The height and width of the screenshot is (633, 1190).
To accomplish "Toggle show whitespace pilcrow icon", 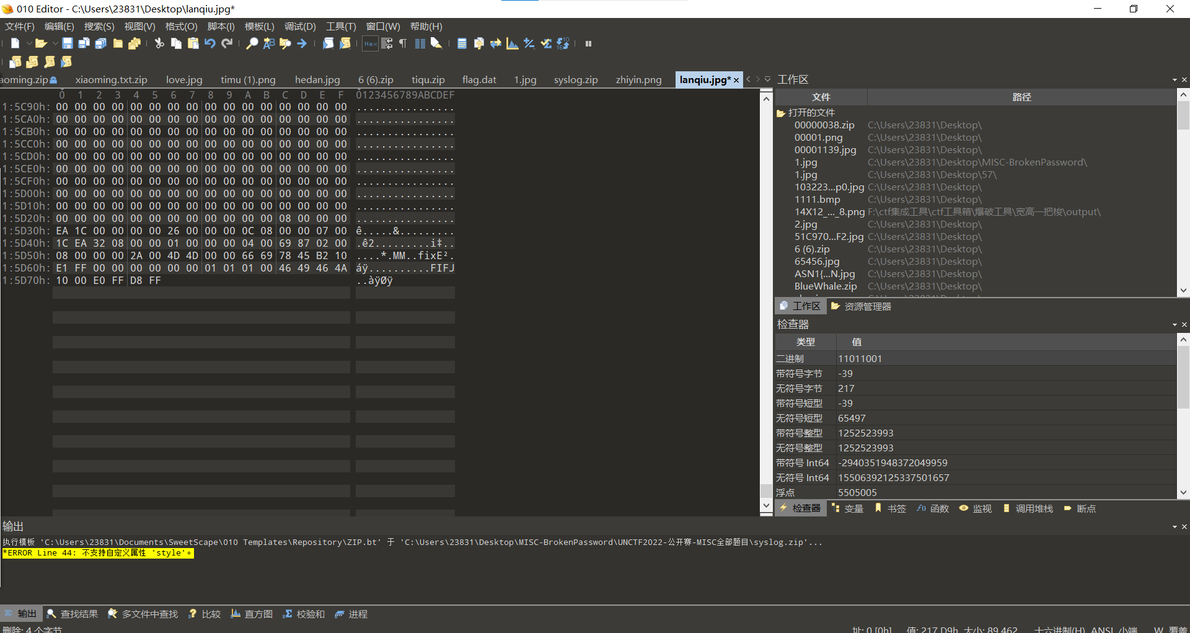I will coord(403,43).
